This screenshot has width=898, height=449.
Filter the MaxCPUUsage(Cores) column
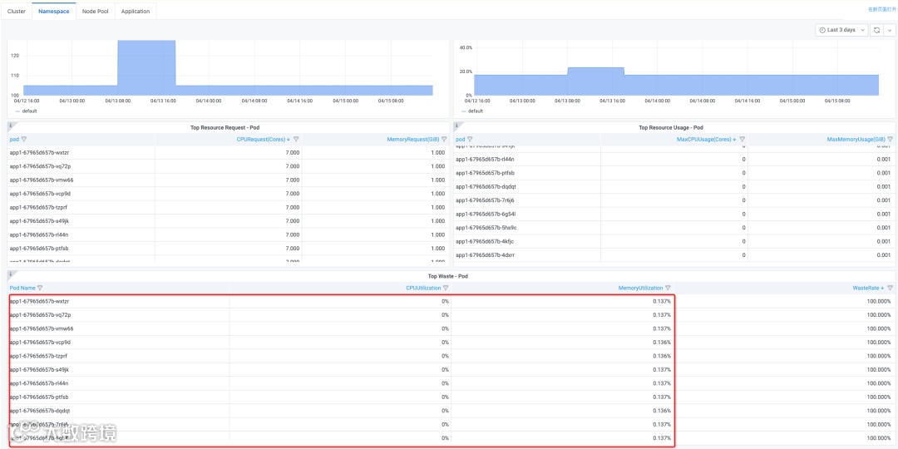pyautogui.click(x=742, y=139)
